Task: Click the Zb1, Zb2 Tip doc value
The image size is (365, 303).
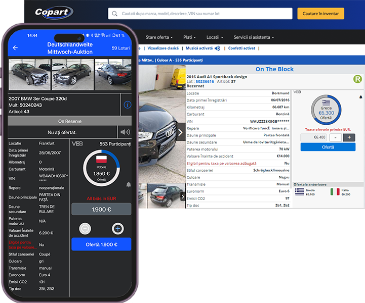Action: click(282, 205)
